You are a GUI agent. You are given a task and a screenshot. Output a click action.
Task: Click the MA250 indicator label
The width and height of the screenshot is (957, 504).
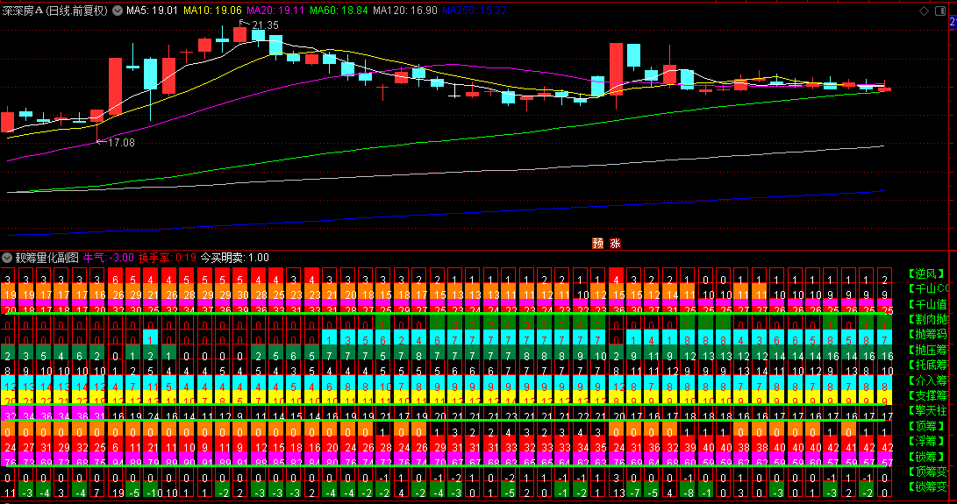click(475, 11)
